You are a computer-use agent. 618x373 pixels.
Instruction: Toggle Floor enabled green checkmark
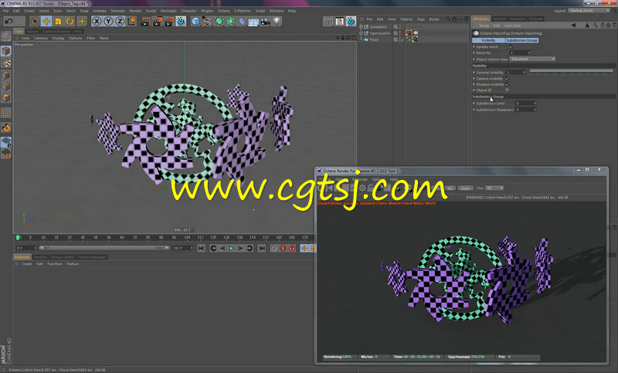(x=402, y=39)
